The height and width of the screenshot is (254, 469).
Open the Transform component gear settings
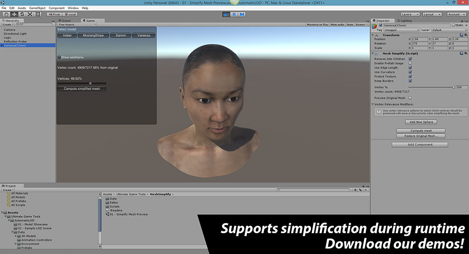click(465, 35)
